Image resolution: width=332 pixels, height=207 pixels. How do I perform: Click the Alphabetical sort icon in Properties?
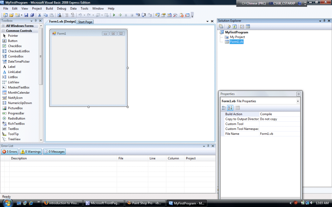pyautogui.click(x=229, y=108)
